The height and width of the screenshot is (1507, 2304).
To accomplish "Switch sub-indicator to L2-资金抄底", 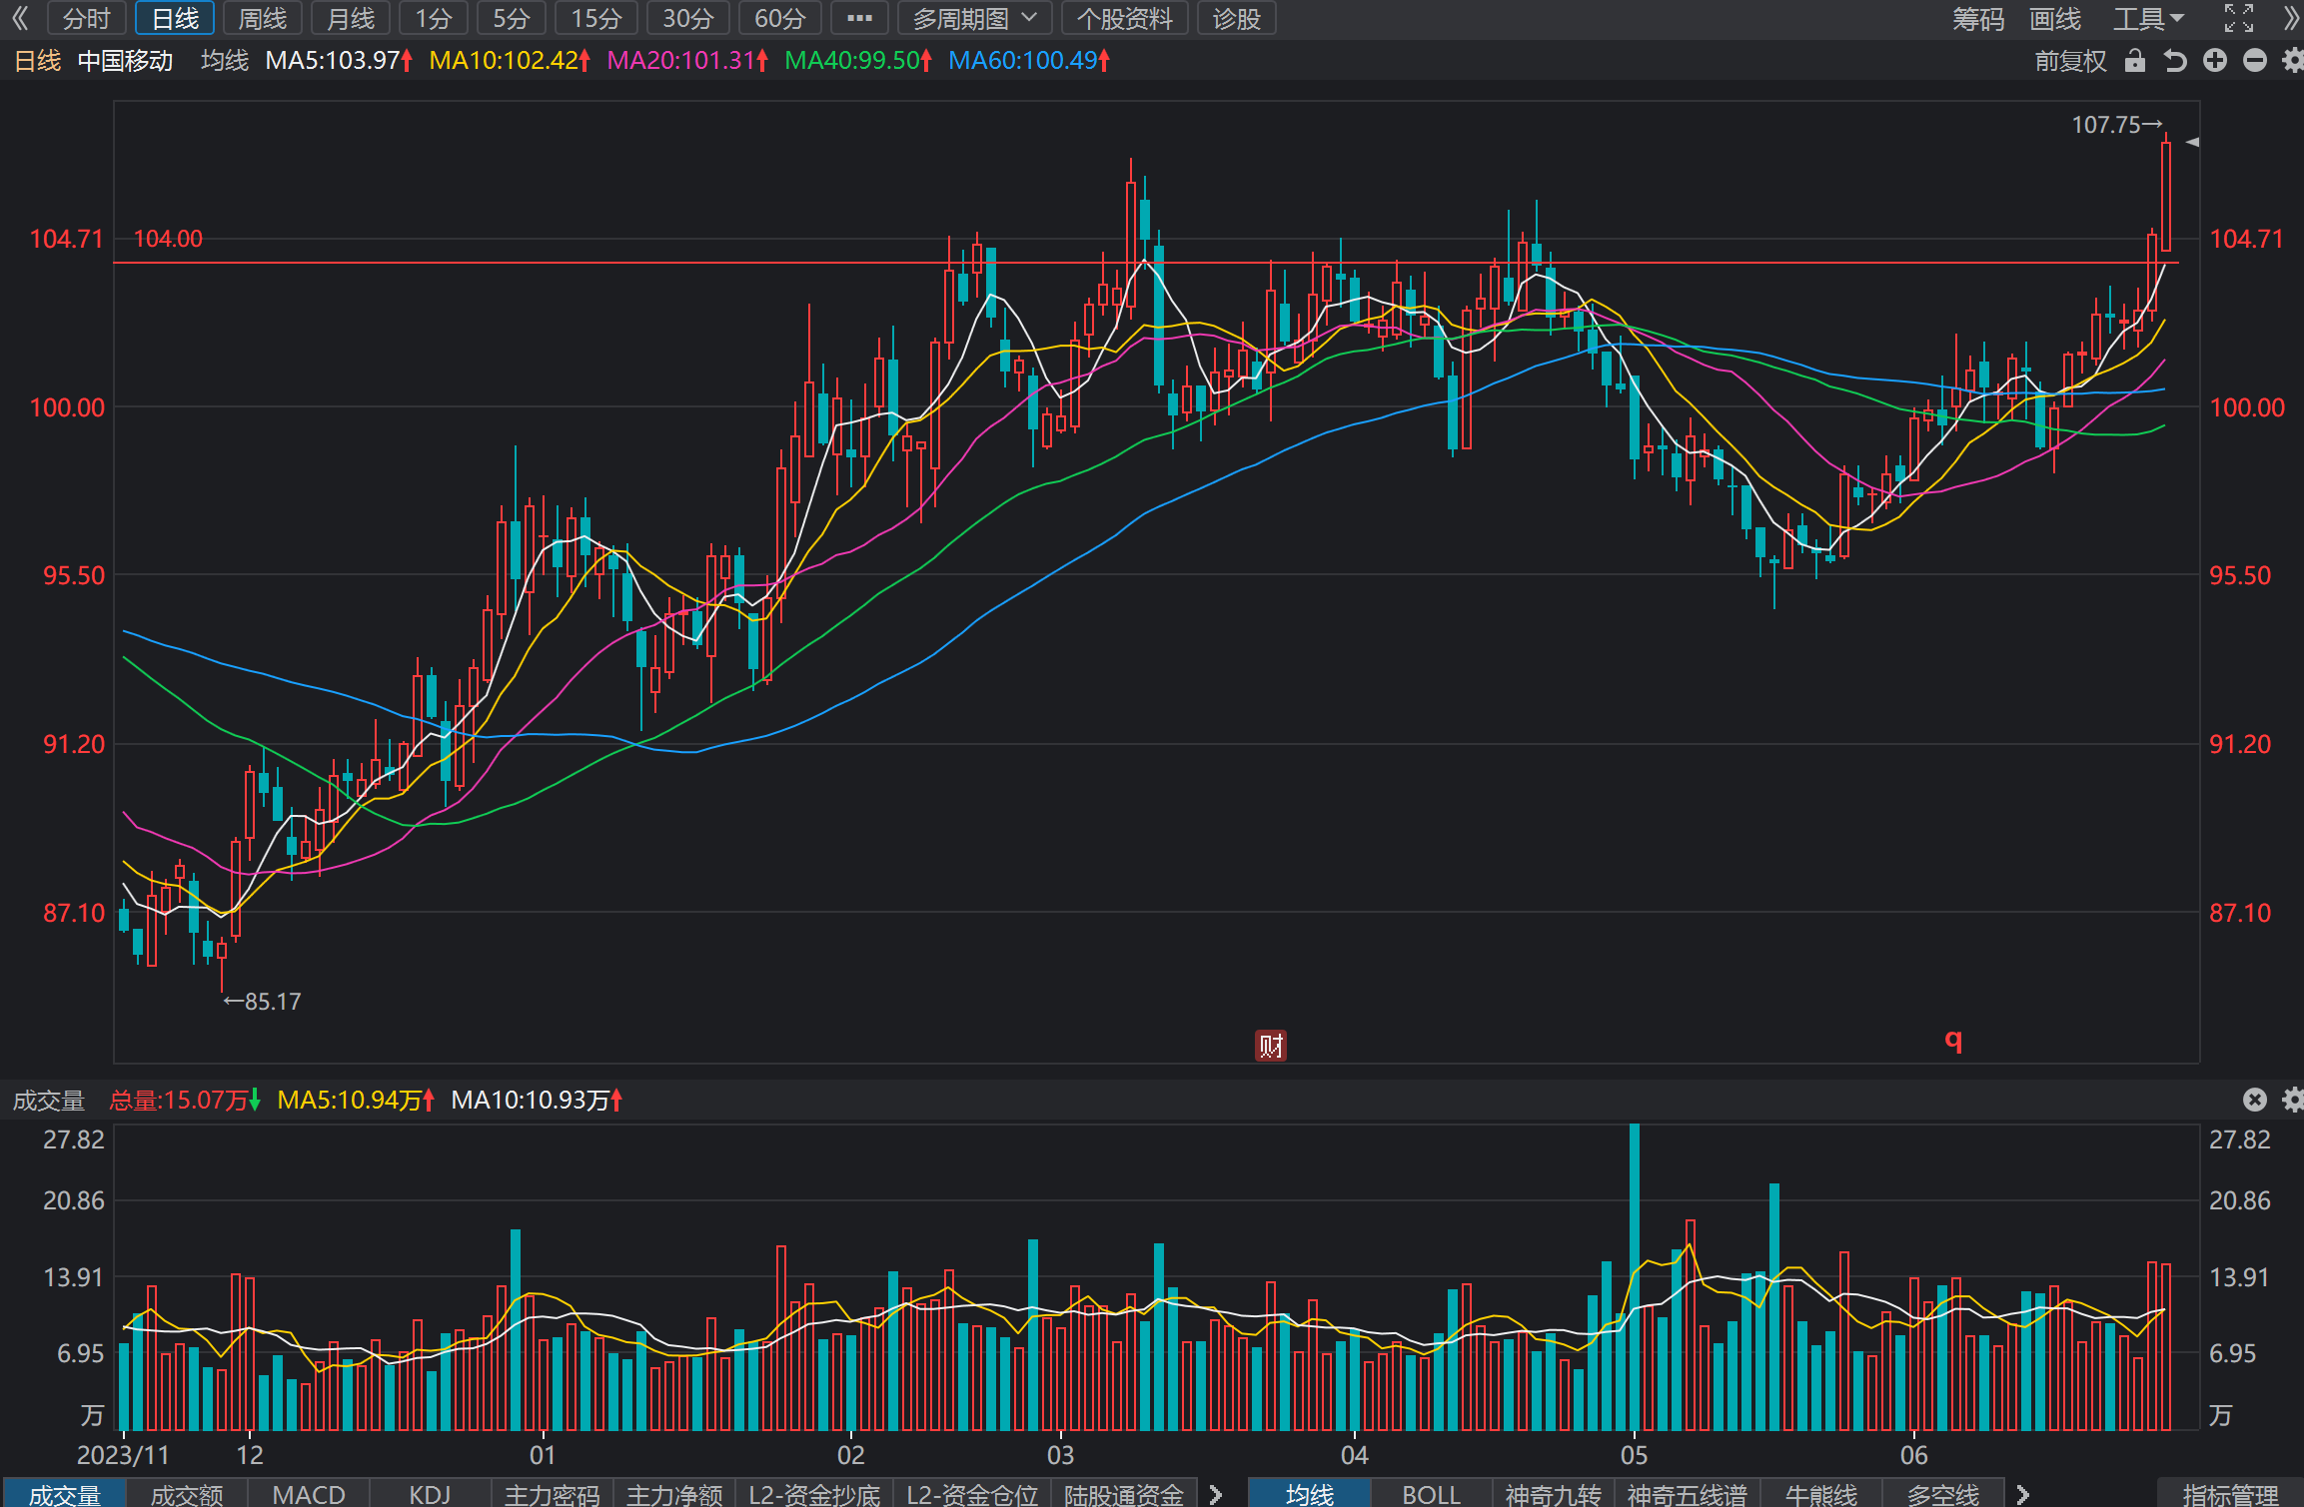I will click(814, 1494).
